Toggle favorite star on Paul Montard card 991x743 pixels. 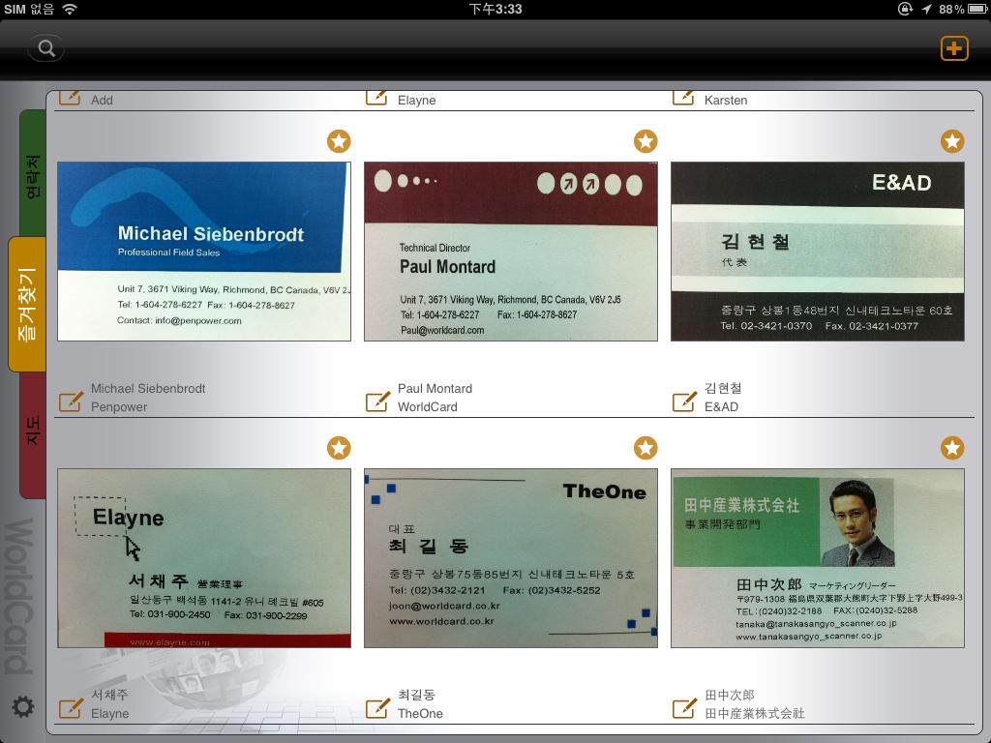point(646,141)
